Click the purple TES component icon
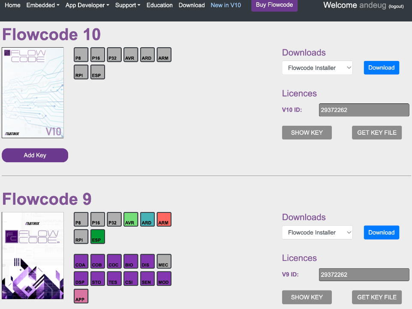412x309 pixels. point(114,279)
